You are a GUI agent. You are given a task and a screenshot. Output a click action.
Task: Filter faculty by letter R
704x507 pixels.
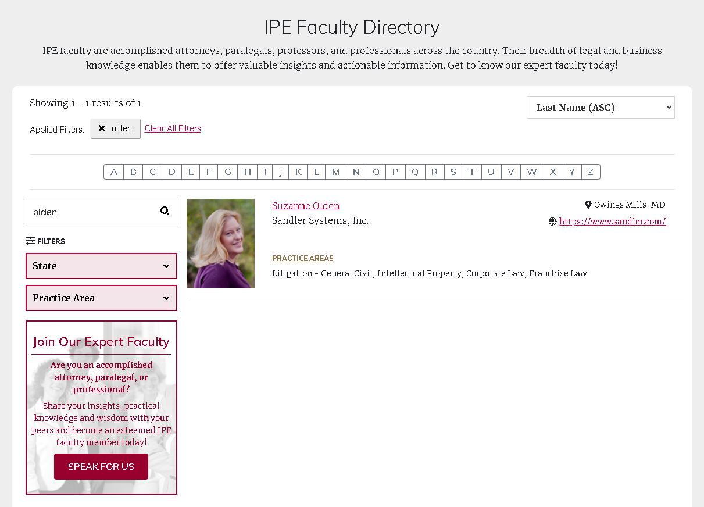click(434, 172)
